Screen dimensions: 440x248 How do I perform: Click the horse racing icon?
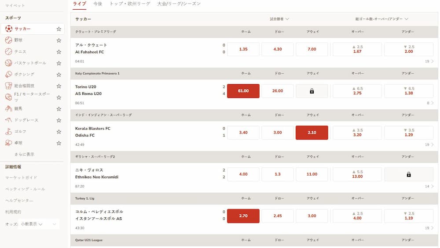pos(9,108)
